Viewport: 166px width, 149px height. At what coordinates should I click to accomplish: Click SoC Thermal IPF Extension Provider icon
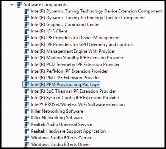click(27, 91)
